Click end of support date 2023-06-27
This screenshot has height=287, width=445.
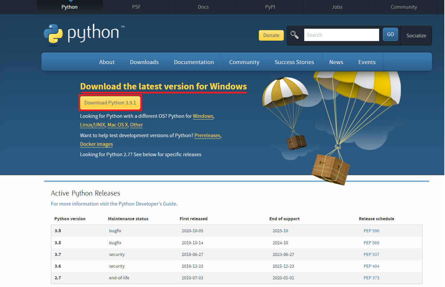283,255
